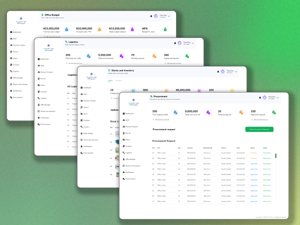Click the green Approved request icon in Procurement

pos(274,112)
